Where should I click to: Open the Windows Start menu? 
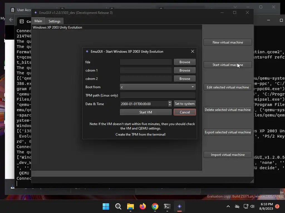106,206
